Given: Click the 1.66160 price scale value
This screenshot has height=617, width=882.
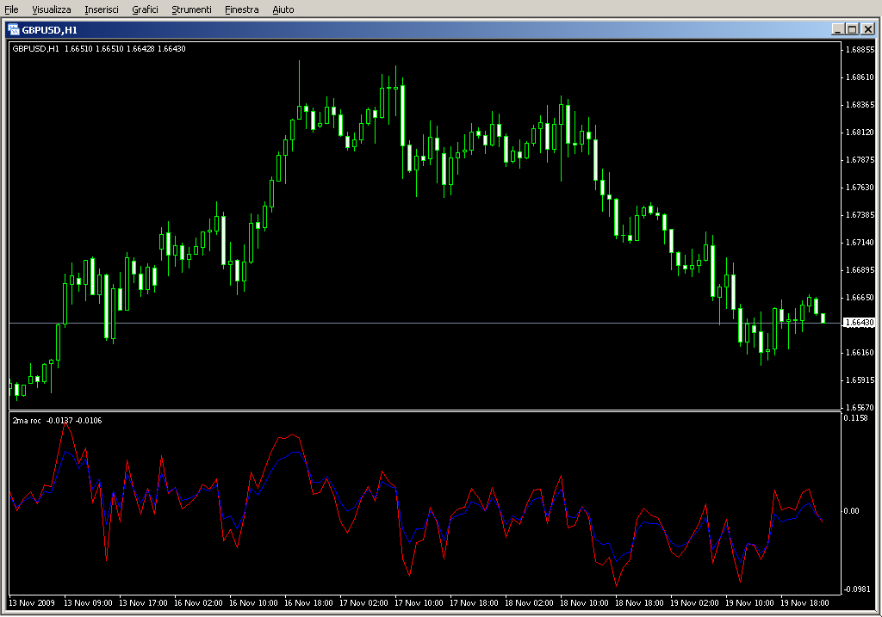Looking at the screenshot, I should pyautogui.click(x=860, y=352).
